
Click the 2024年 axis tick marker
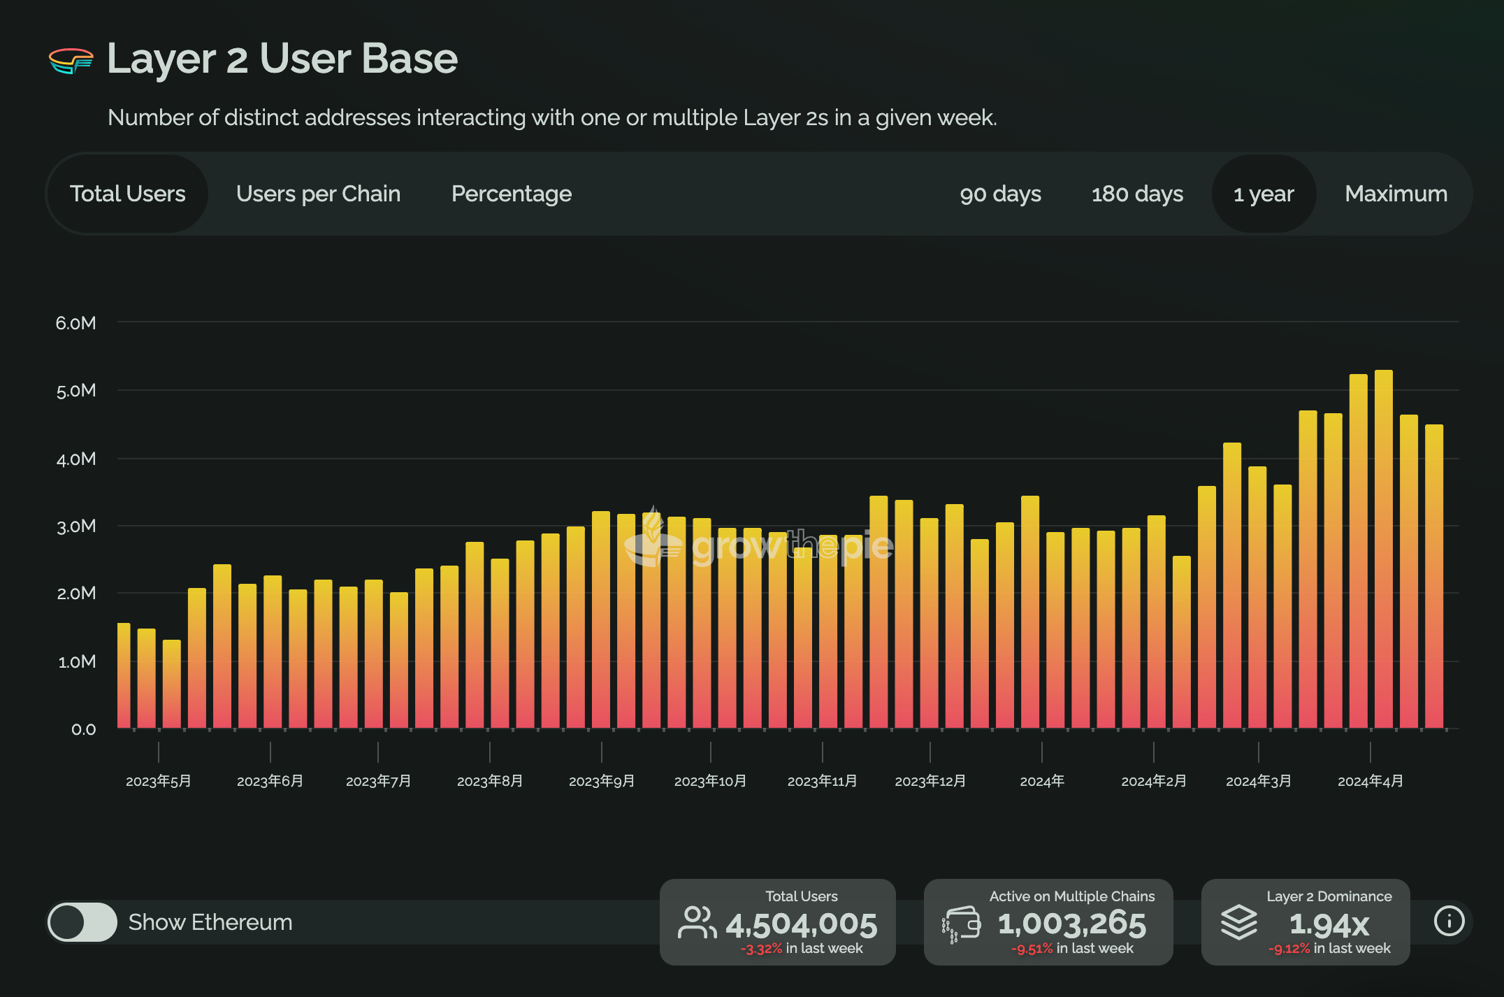coord(1041,752)
